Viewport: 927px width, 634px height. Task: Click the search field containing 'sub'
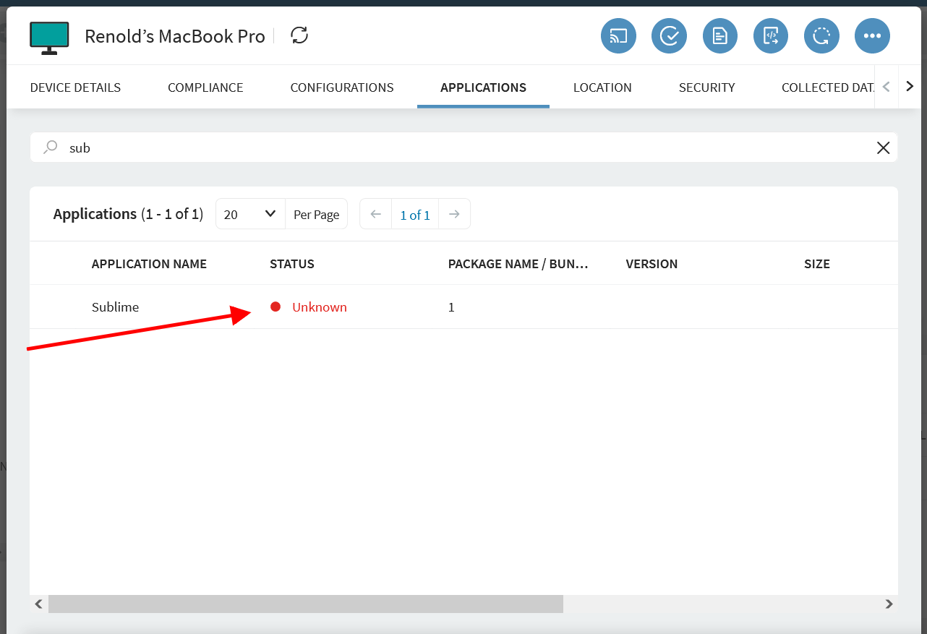pos(463,147)
